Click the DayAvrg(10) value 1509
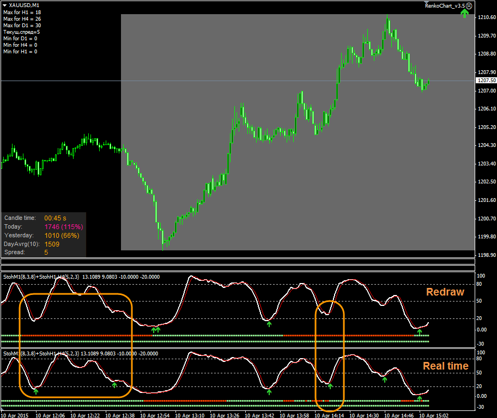The width and height of the screenshot is (497, 418). click(x=52, y=244)
